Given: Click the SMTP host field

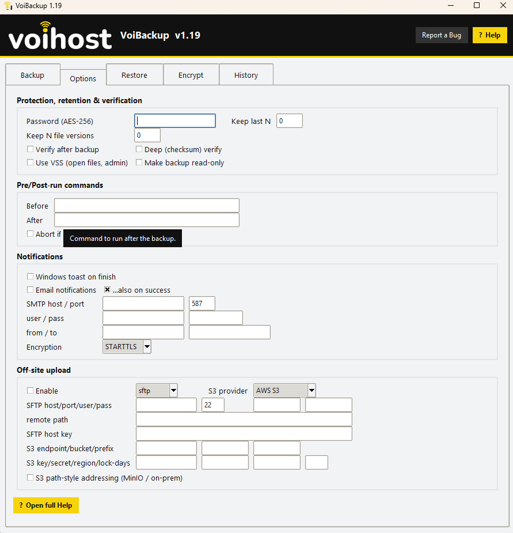Looking at the screenshot, I should (x=143, y=303).
